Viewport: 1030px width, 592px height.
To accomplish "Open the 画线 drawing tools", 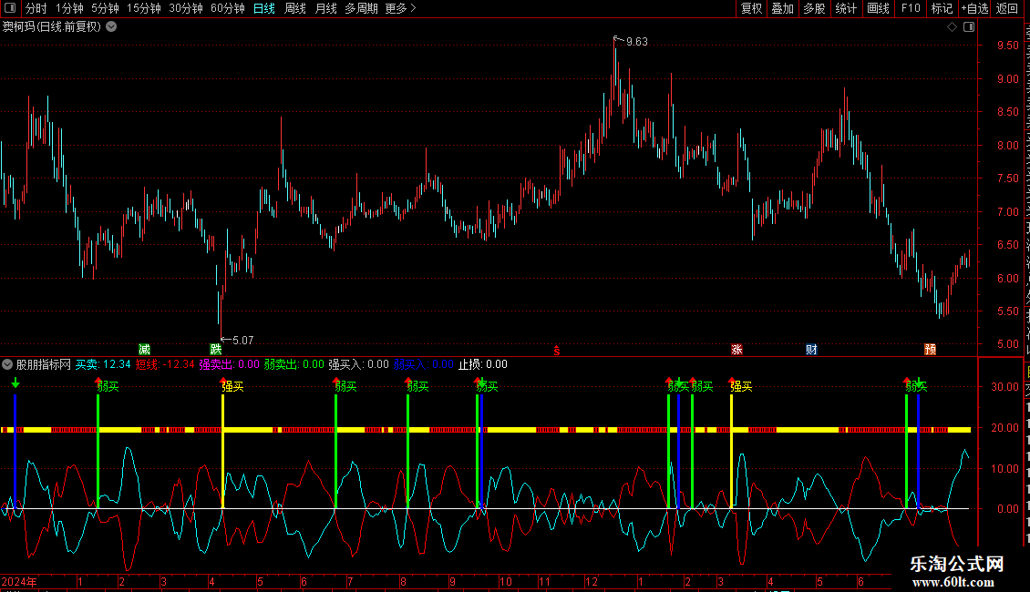I will tap(879, 8).
